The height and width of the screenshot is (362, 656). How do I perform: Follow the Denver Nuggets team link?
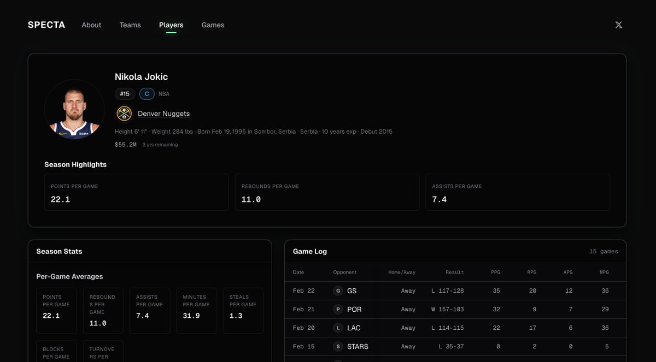tap(163, 114)
